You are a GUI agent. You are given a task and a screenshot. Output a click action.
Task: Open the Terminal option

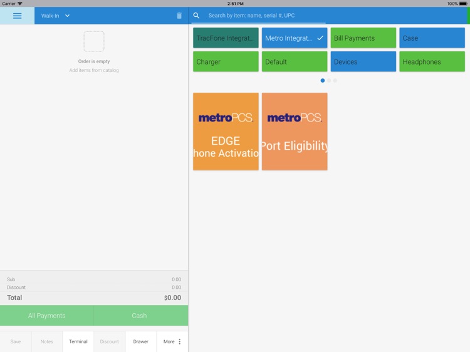tap(78, 341)
